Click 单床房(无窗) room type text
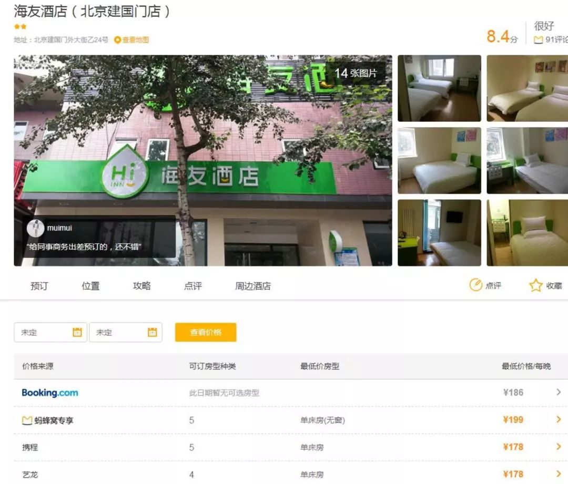 (x=322, y=420)
